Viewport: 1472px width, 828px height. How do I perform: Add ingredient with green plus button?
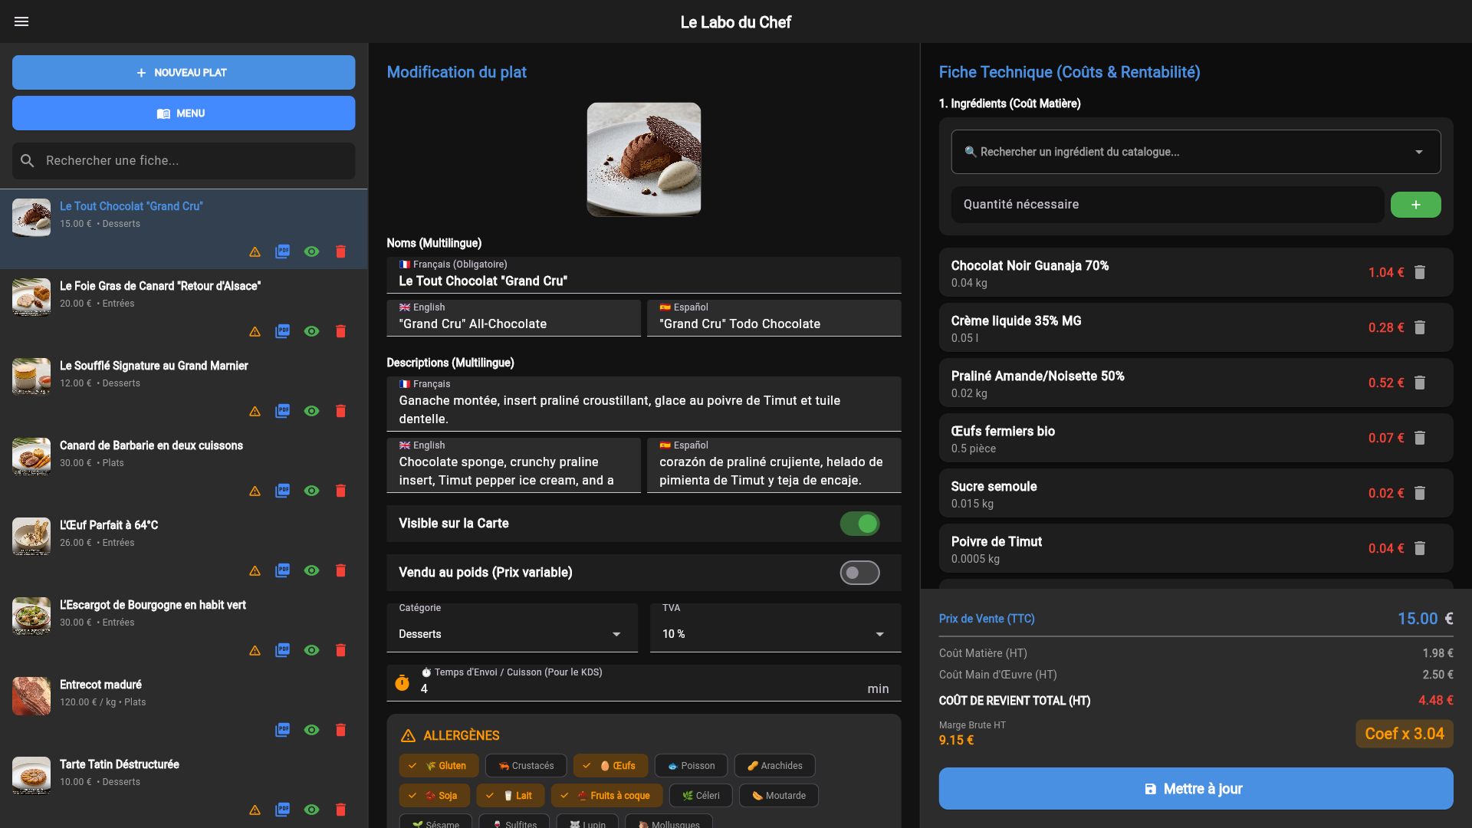coord(1415,205)
